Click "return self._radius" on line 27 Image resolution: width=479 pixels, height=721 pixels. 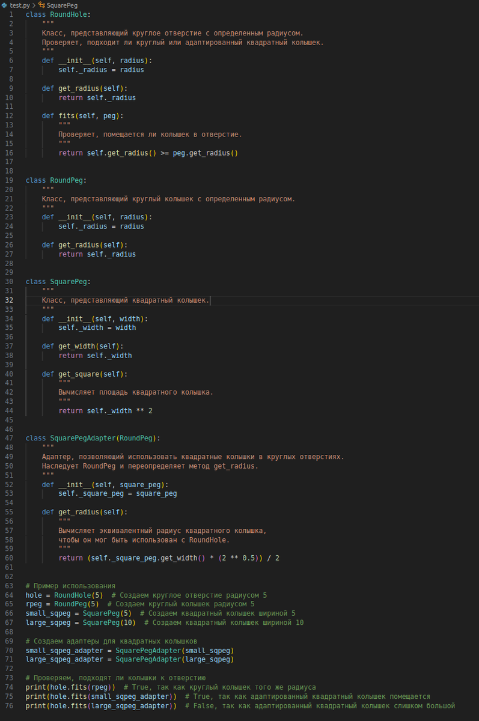97,254
